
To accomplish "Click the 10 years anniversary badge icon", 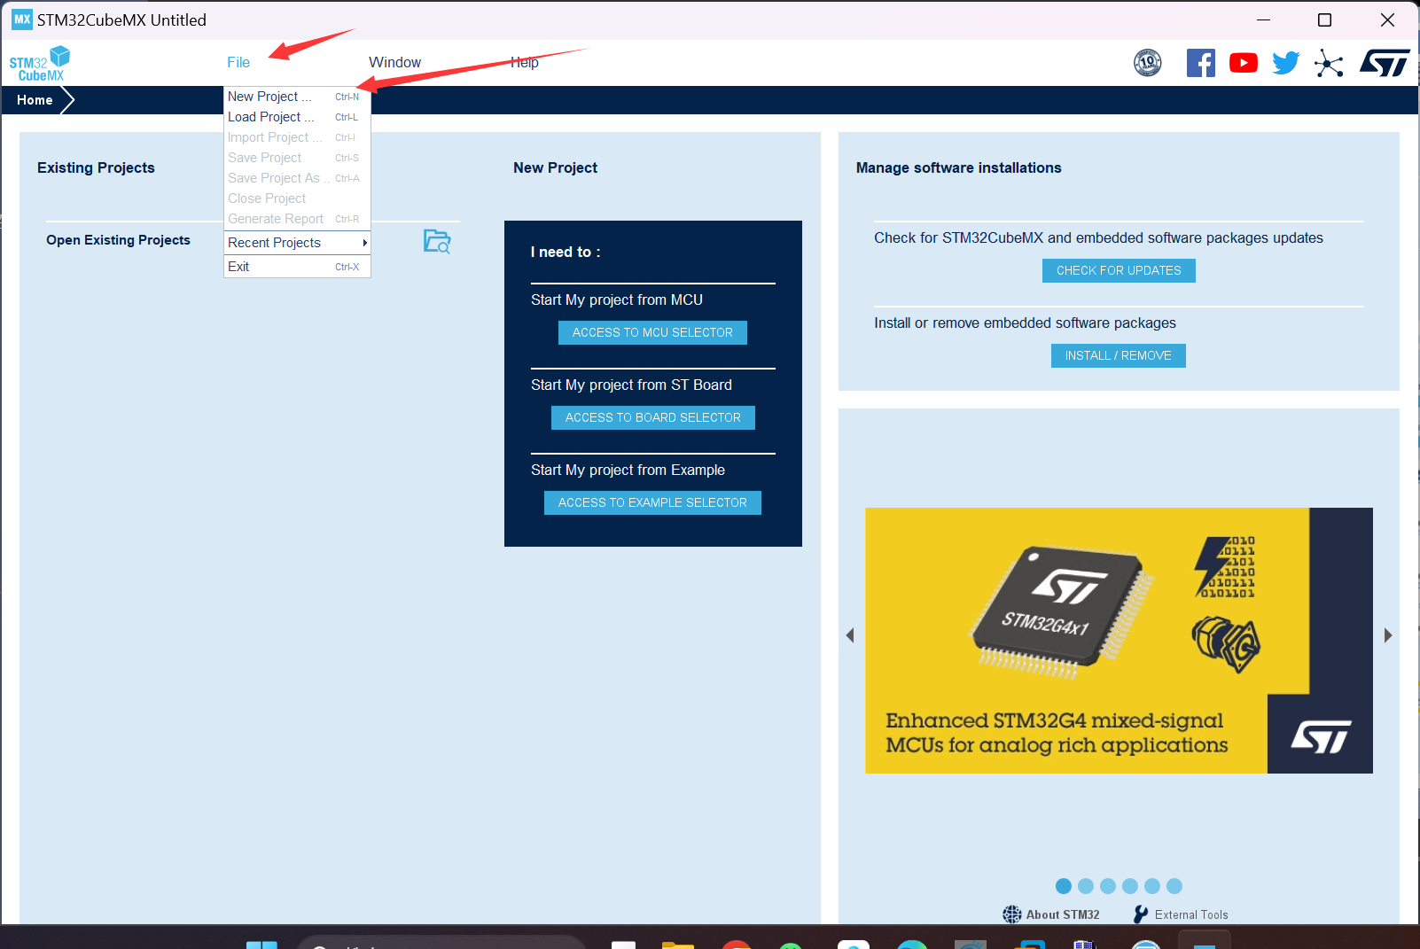I will pos(1148,63).
